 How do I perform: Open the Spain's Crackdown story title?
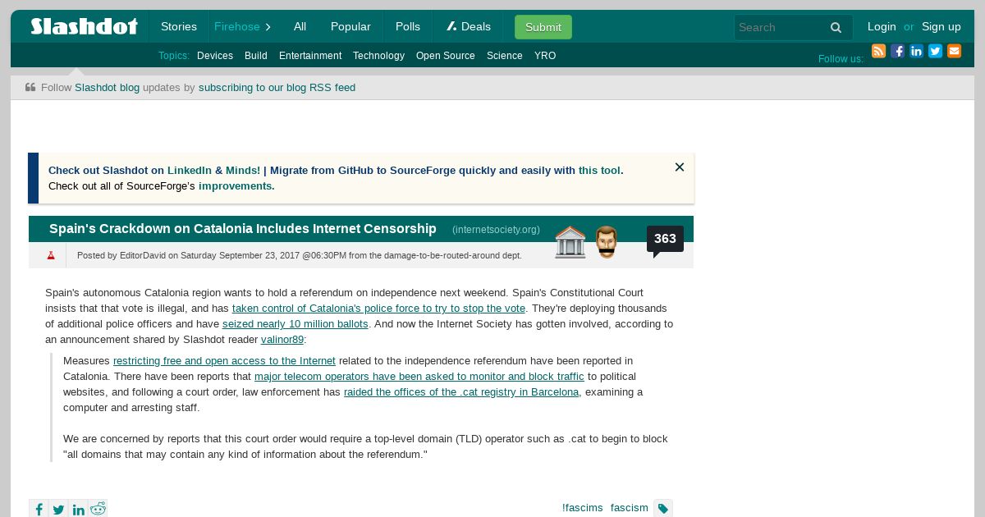[243, 229]
